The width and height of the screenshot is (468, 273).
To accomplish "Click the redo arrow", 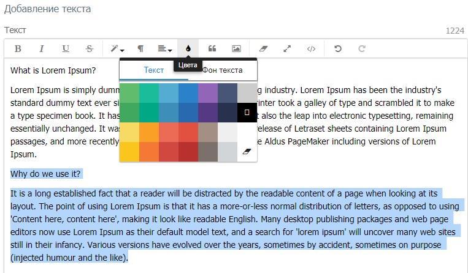I will [x=362, y=48].
